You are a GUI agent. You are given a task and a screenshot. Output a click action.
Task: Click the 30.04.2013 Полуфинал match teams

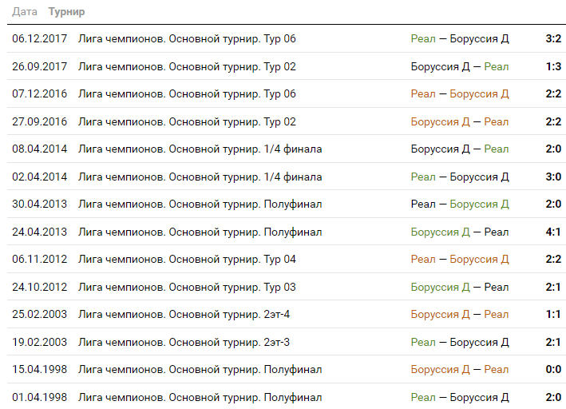pos(460,204)
